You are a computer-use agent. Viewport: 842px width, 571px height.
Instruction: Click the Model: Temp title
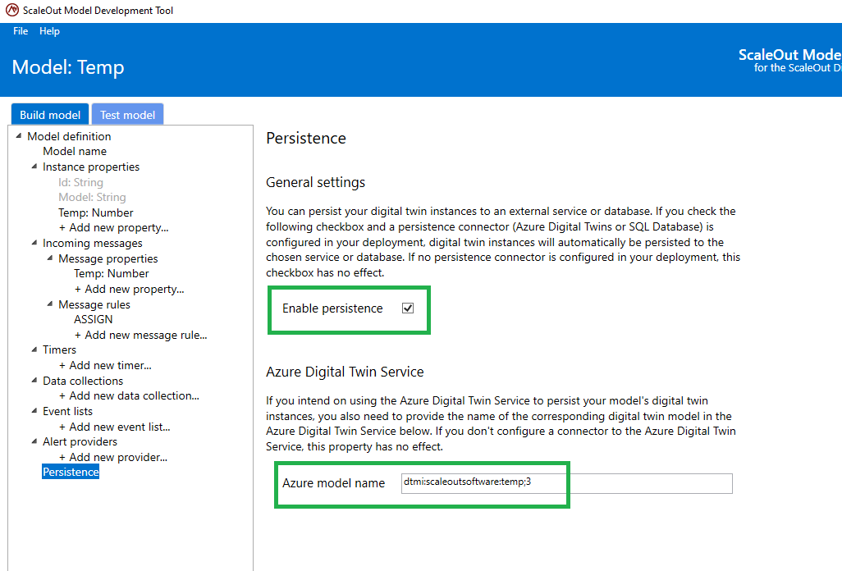(x=68, y=67)
